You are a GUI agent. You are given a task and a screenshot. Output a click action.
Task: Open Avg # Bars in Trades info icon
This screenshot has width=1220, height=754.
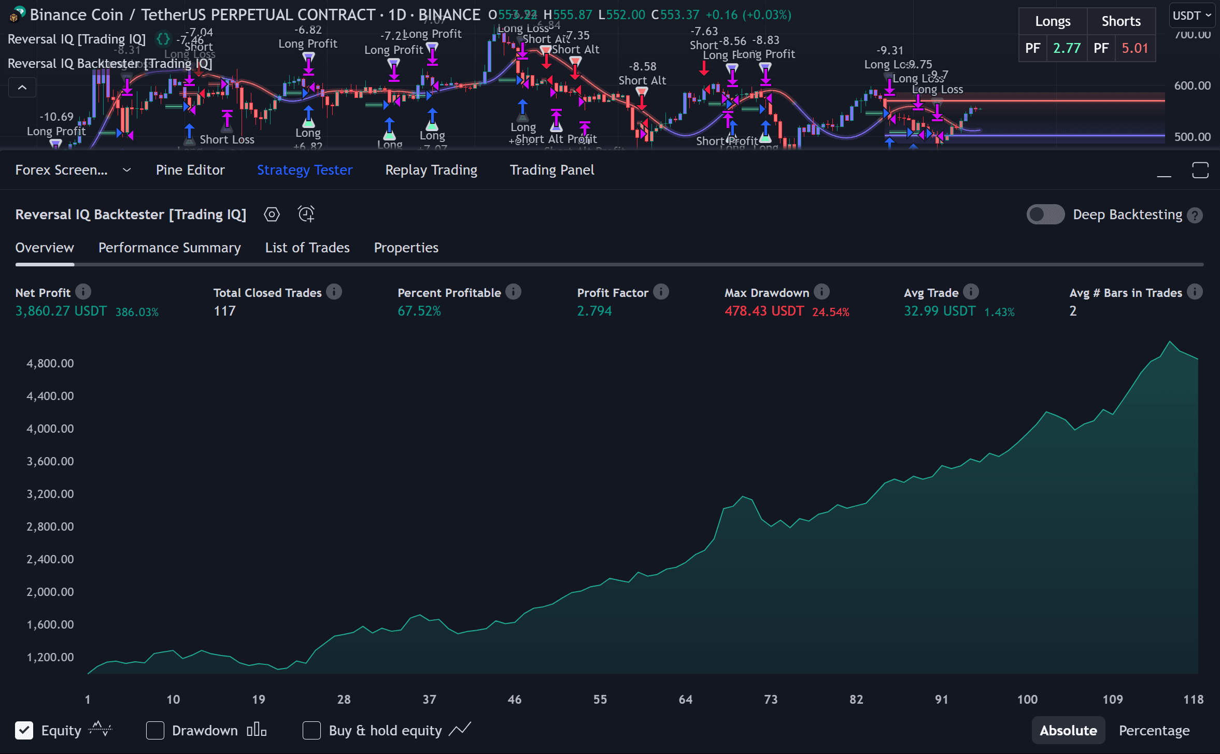(1195, 292)
